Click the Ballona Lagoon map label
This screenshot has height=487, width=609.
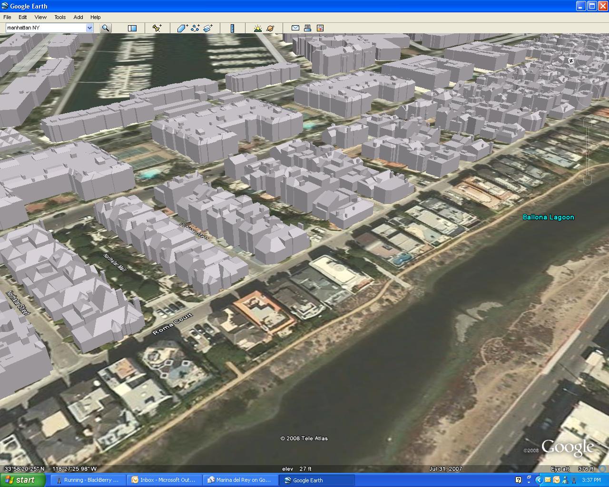(x=549, y=217)
